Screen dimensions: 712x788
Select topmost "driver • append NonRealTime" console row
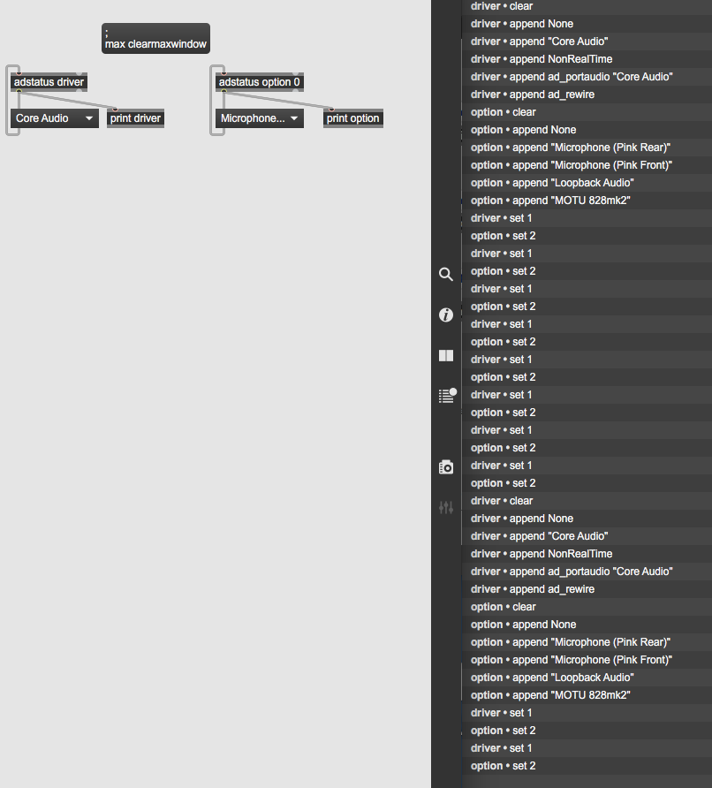click(x=587, y=59)
